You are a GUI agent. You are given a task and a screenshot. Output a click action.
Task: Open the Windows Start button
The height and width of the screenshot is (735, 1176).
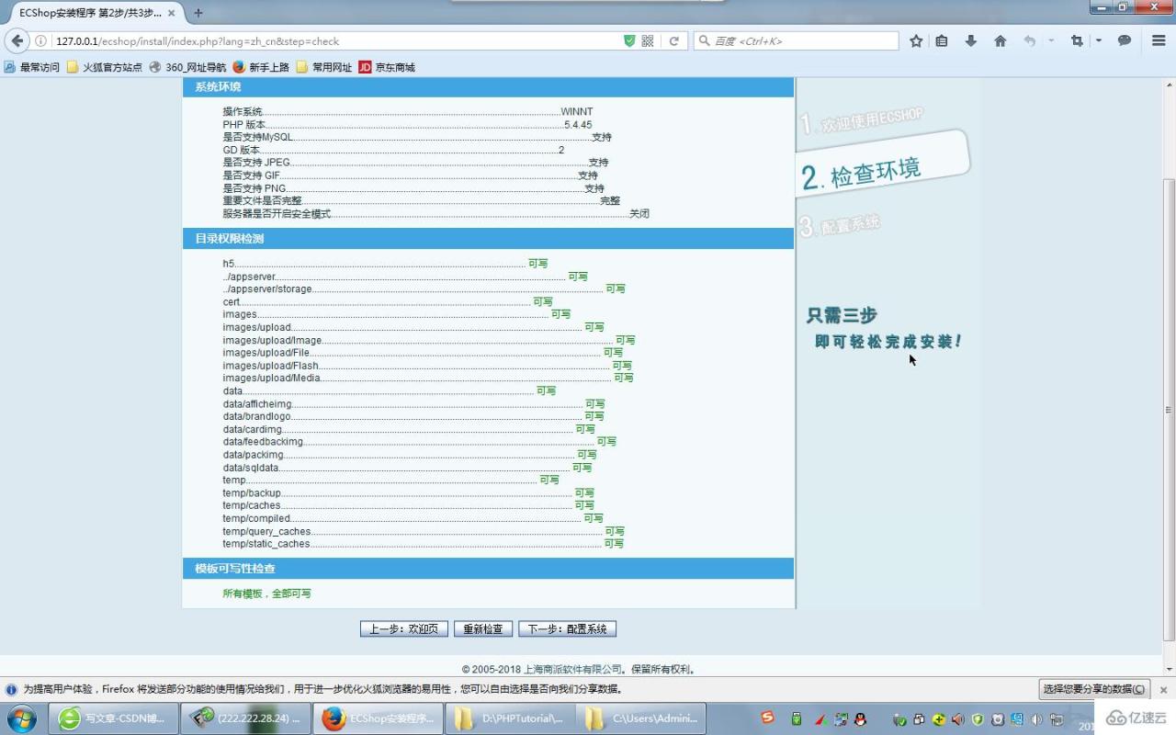21,718
